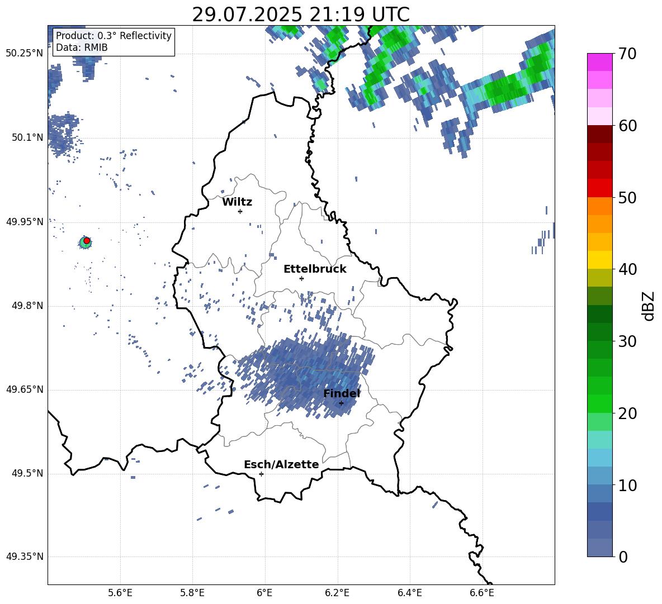Click the 49.95°N latitude label

pyautogui.click(x=25, y=222)
